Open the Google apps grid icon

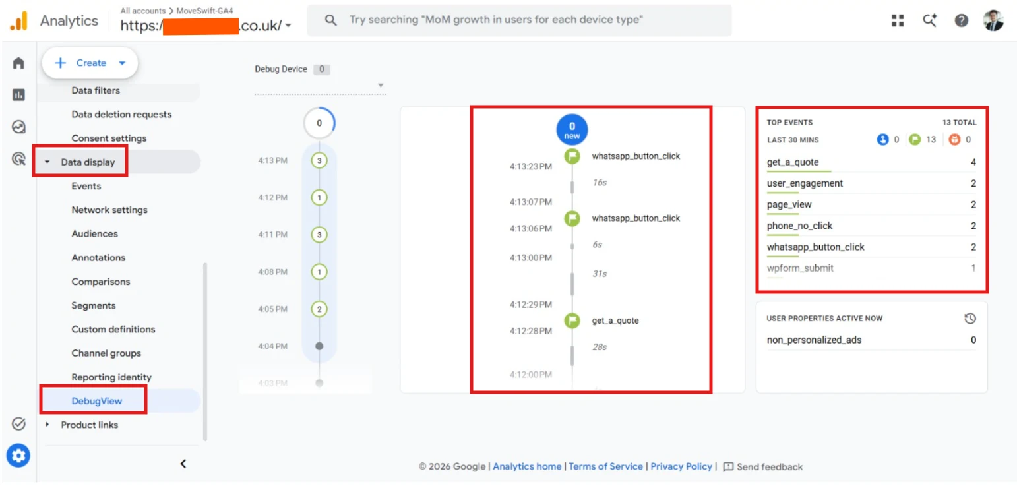point(898,20)
